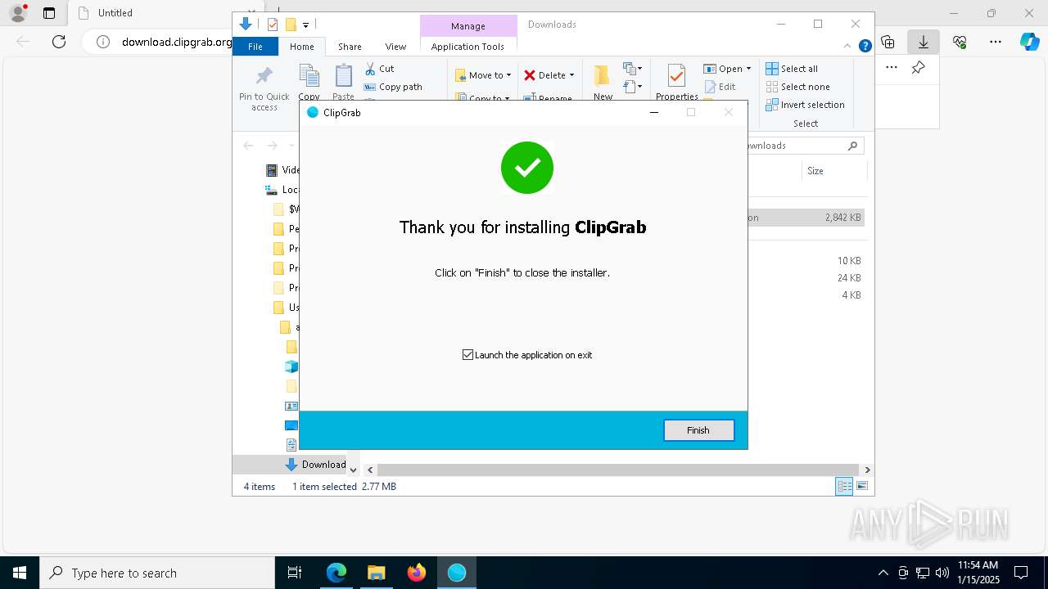Click the Explorer Back arrow
This screenshot has height=589, width=1048.
pyautogui.click(x=248, y=146)
